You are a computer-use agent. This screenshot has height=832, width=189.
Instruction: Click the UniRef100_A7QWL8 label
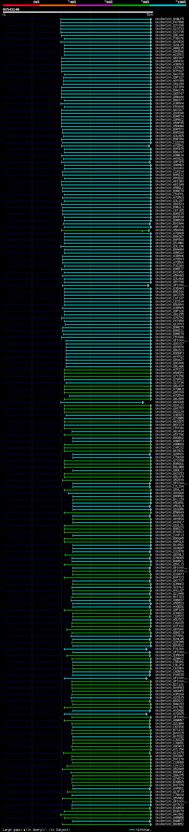170,389
